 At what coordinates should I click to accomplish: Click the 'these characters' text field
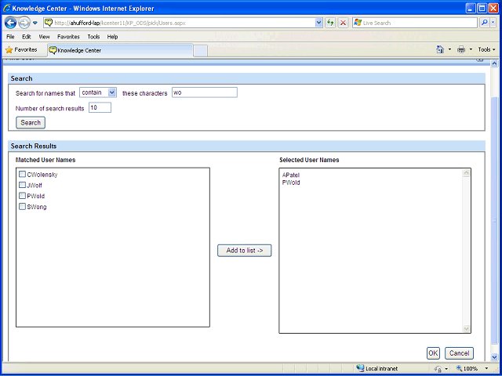[x=205, y=92]
